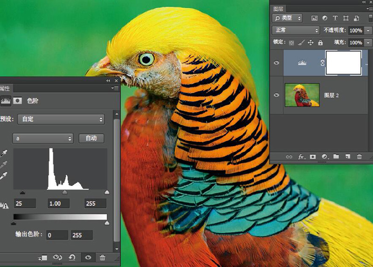373x267 pixels.
Task: Delete layer with Layers panel trash icon
Action: point(359,157)
